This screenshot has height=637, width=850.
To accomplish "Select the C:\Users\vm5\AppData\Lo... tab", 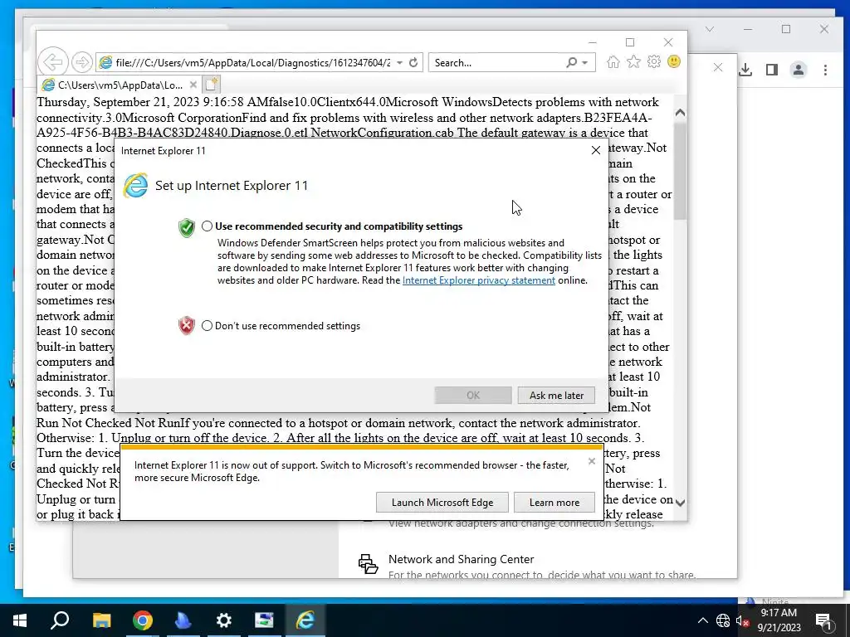I will tap(119, 85).
